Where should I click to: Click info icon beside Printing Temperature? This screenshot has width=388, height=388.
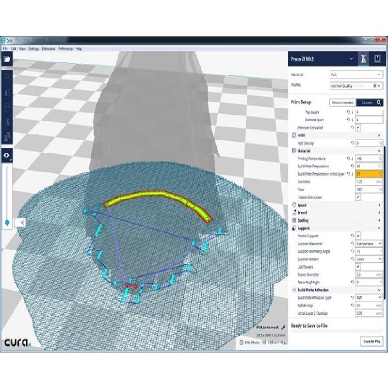[353, 159]
